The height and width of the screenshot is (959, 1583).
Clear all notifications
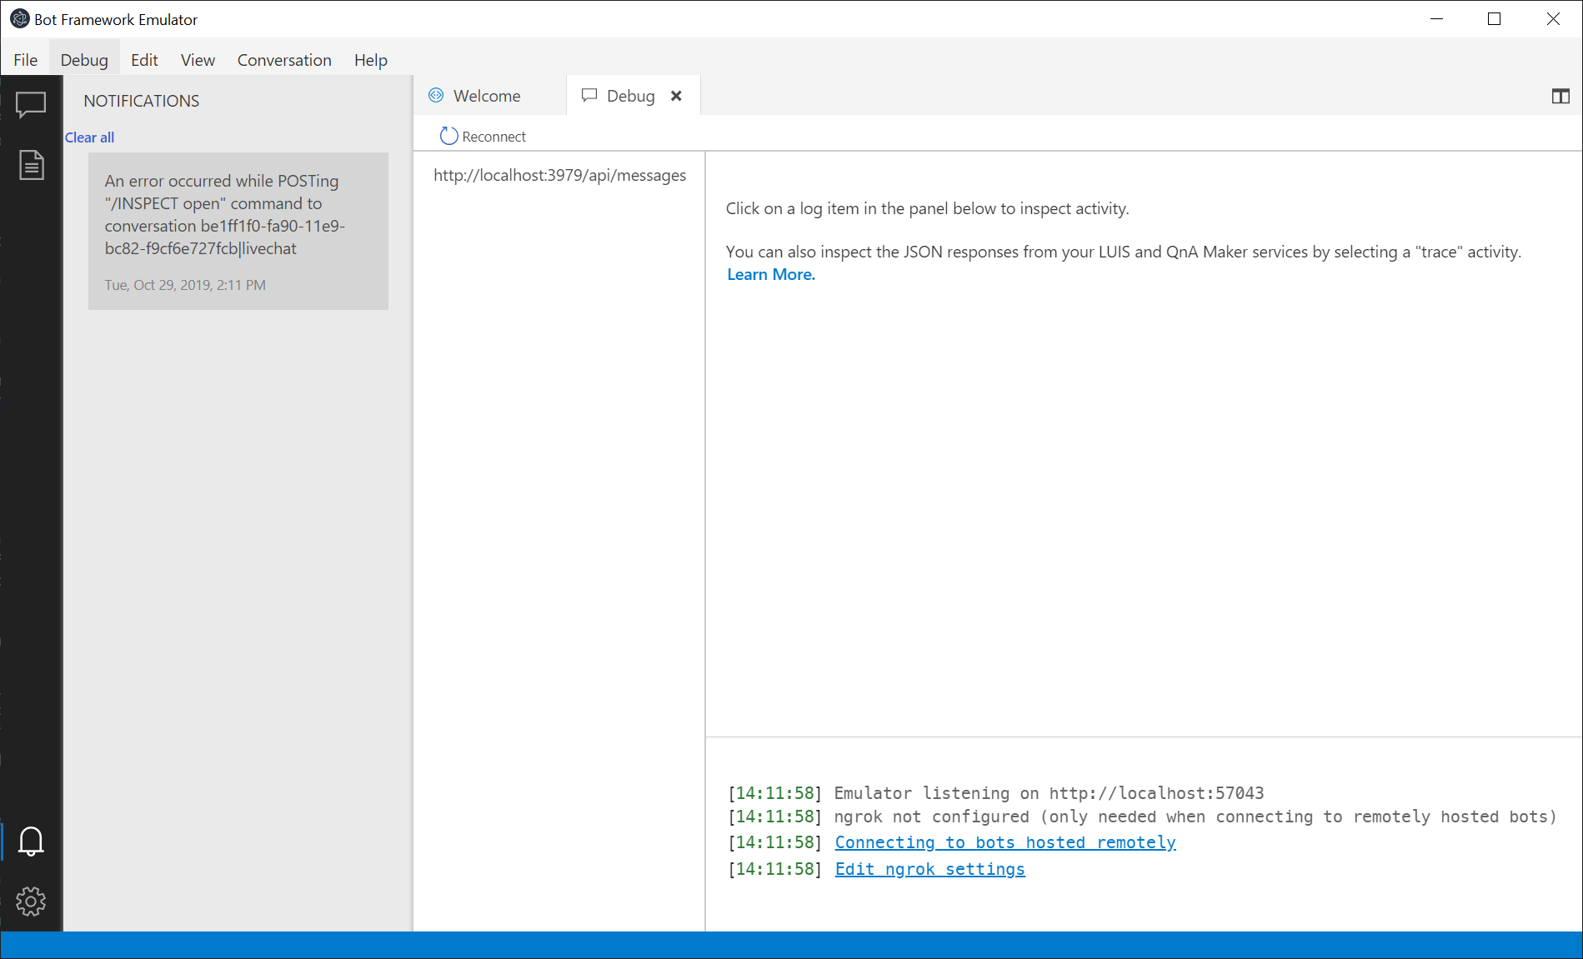89,137
